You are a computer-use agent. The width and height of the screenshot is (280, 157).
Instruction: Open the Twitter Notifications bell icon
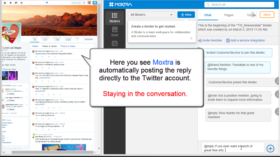coord(10,3)
